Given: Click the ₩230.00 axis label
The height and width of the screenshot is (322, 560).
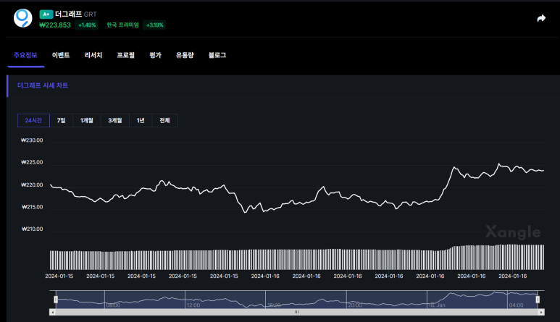Looking at the screenshot, I should pyautogui.click(x=32, y=140).
